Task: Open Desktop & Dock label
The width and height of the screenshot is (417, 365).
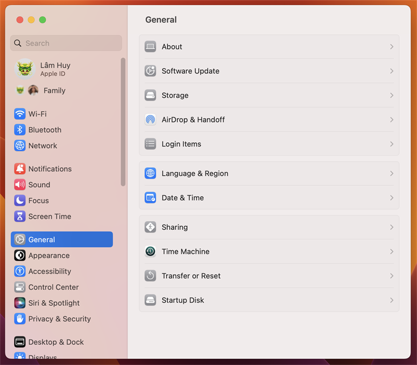Action: [56, 342]
